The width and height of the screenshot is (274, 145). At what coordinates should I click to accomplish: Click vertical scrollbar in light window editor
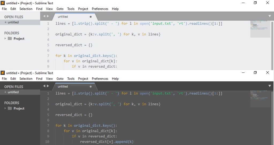272,46
